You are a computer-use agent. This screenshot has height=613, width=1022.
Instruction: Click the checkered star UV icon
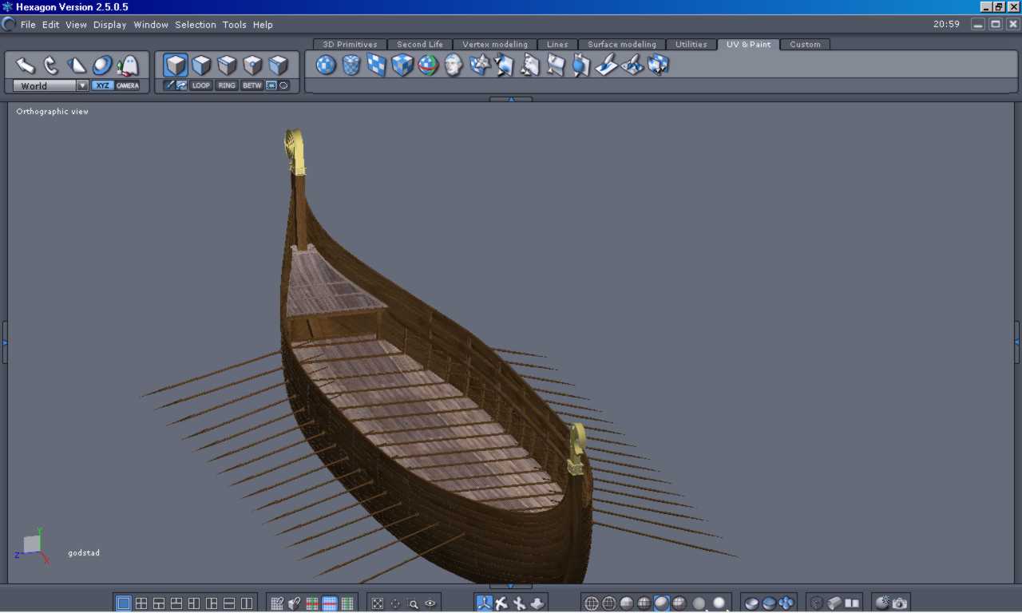479,65
